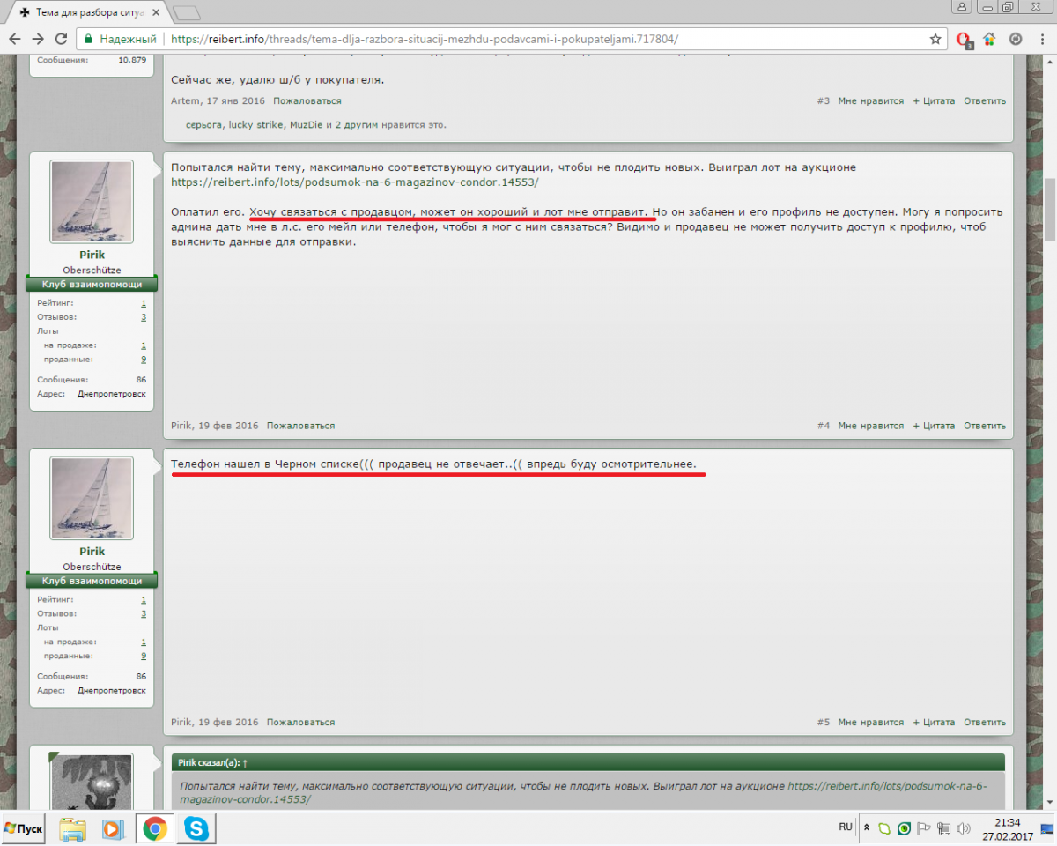Open the 17 янв 2016 date of post #3
The image size is (1057, 846).
click(x=236, y=101)
